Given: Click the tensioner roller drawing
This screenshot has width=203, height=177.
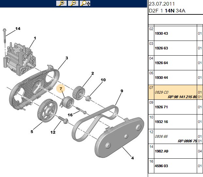Looking at the screenshot, I should (x=67, y=102).
